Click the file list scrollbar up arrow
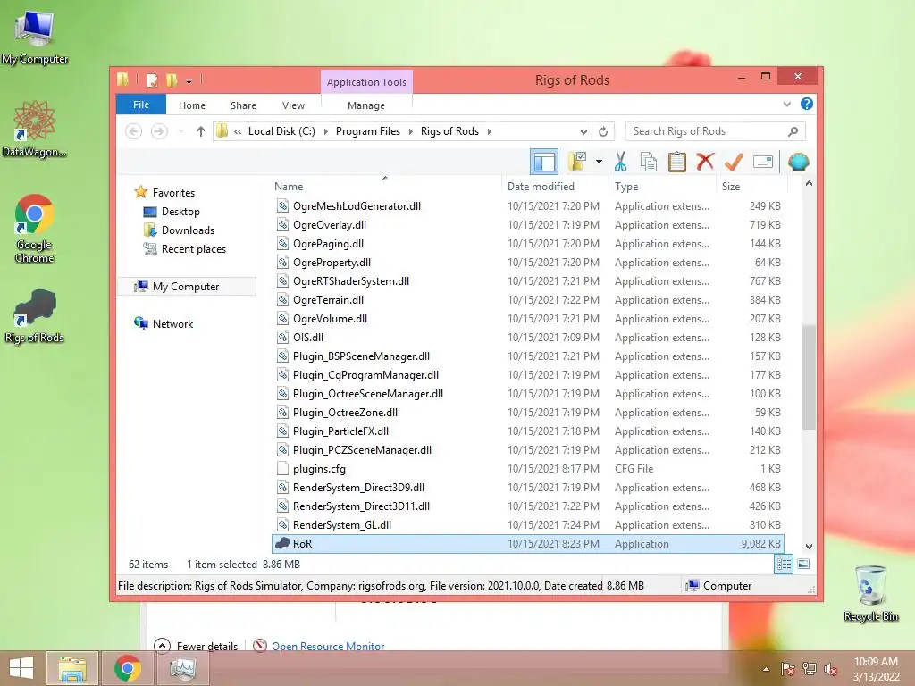Viewport: 915px width, 686px height. click(809, 184)
